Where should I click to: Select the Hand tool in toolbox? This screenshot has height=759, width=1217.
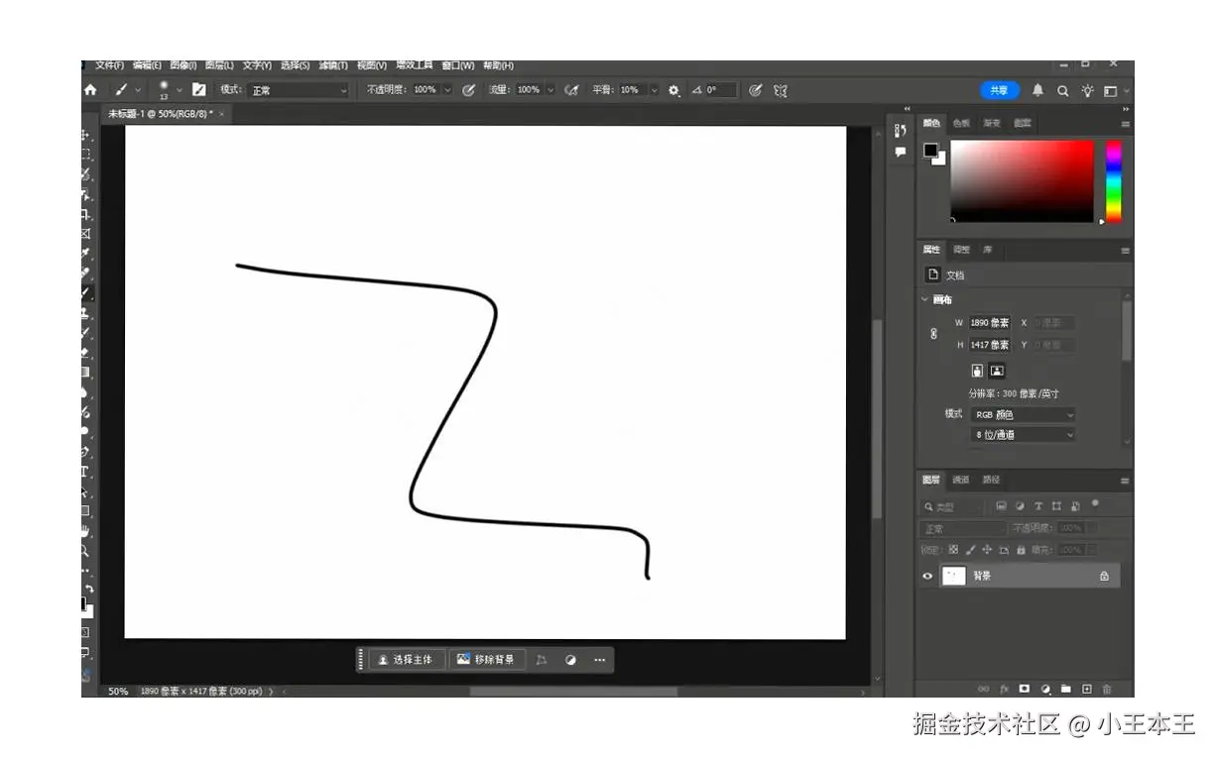(x=85, y=531)
